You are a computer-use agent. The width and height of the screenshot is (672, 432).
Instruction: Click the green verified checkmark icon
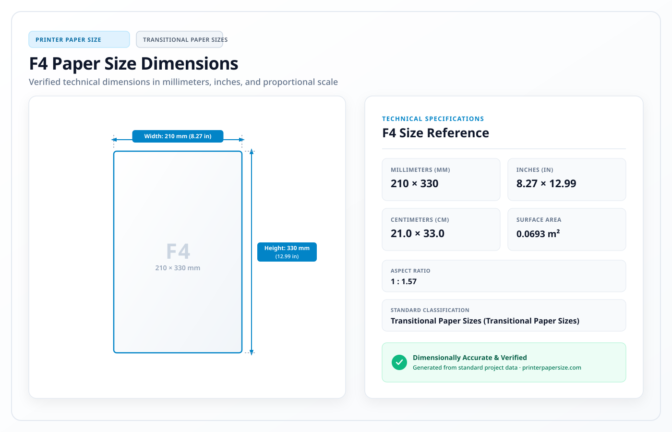[399, 362]
